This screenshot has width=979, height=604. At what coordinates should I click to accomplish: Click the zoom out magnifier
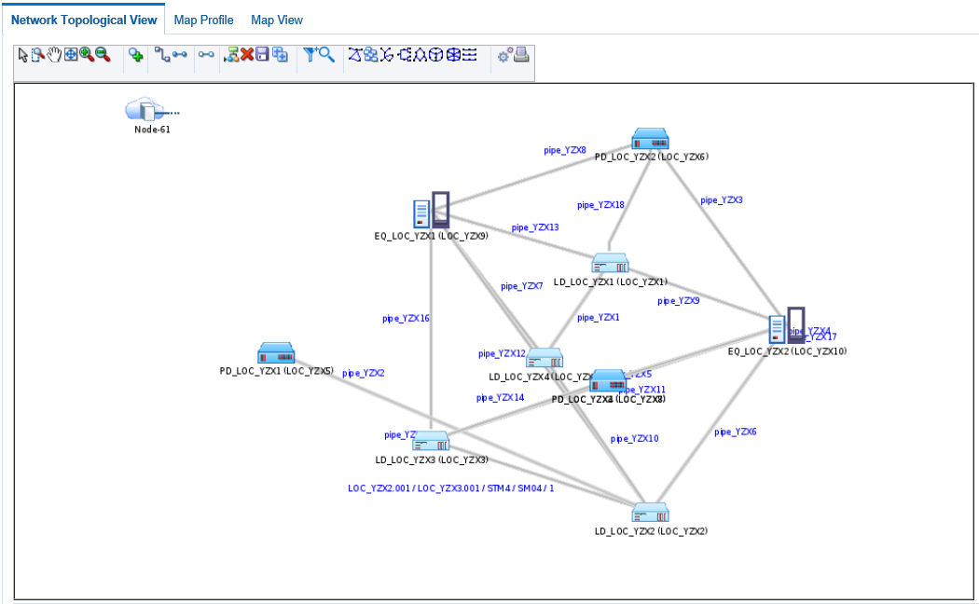pos(103,55)
